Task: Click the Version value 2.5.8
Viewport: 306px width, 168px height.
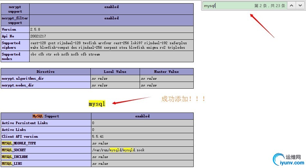Action: pyautogui.click(x=35, y=29)
